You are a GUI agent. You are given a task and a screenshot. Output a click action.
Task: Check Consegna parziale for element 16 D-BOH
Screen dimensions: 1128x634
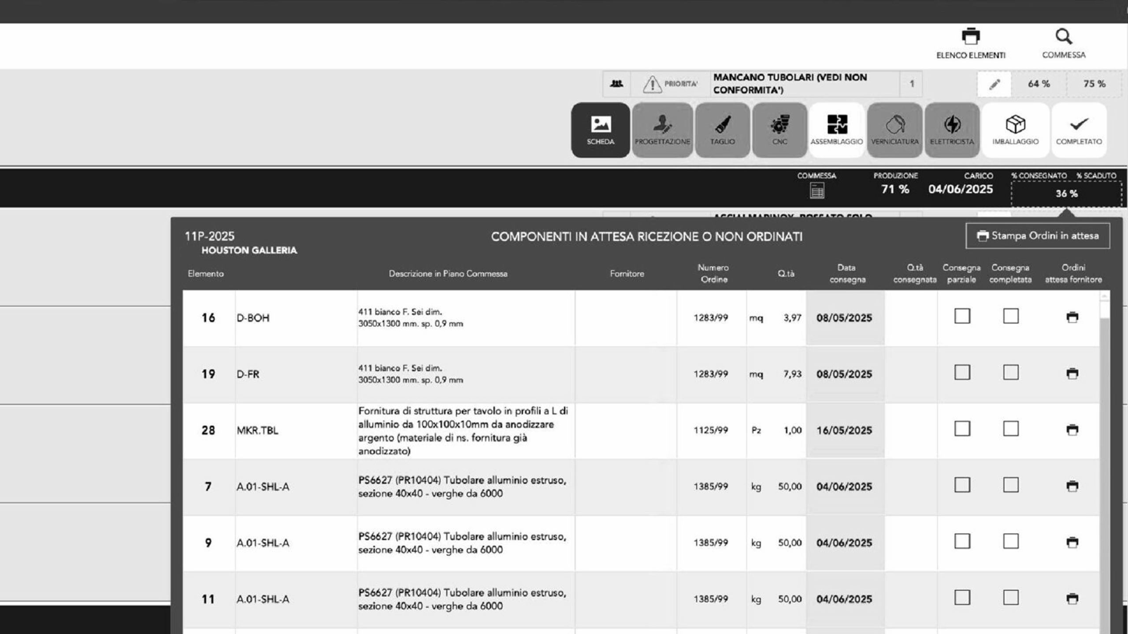[962, 316]
